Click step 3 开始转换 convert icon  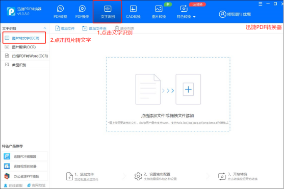point(222,176)
